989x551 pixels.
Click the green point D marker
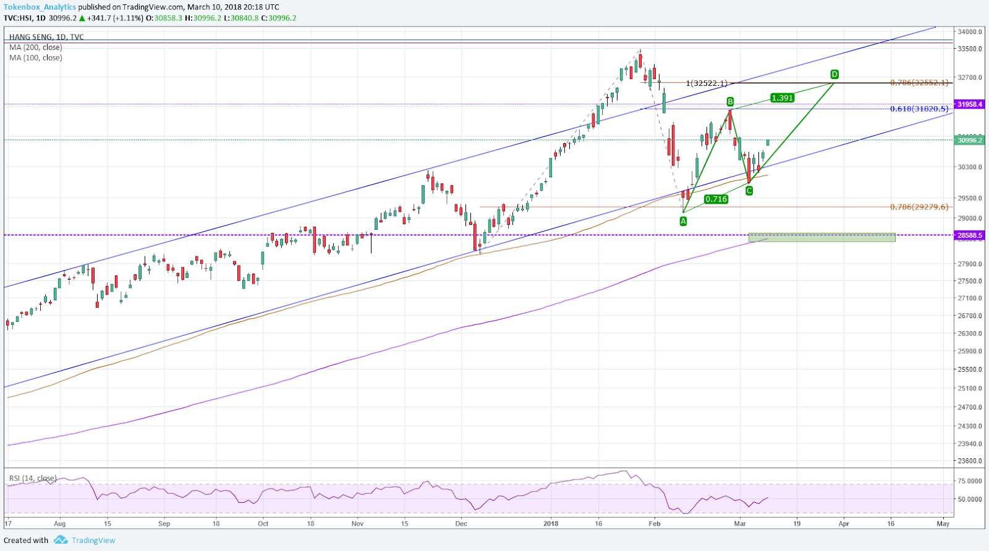(834, 75)
